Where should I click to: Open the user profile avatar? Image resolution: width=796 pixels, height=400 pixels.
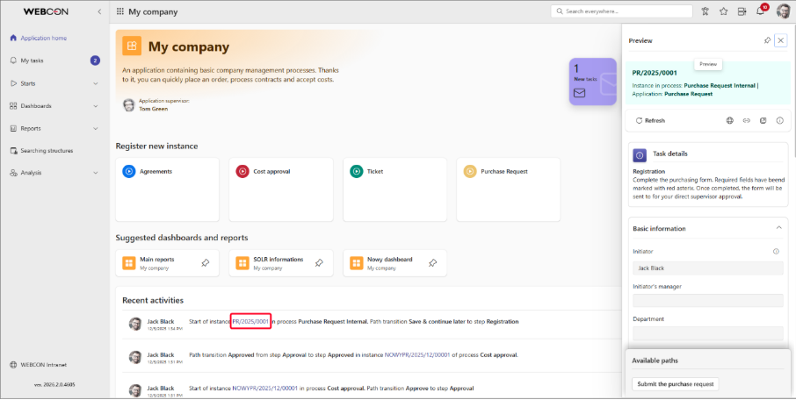click(782, 11)
